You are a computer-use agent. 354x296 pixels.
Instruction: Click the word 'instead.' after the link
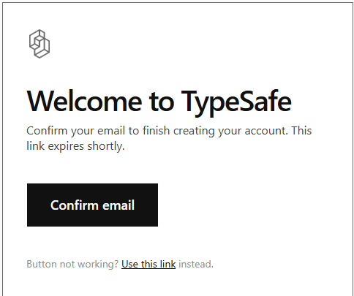(196, 264)
